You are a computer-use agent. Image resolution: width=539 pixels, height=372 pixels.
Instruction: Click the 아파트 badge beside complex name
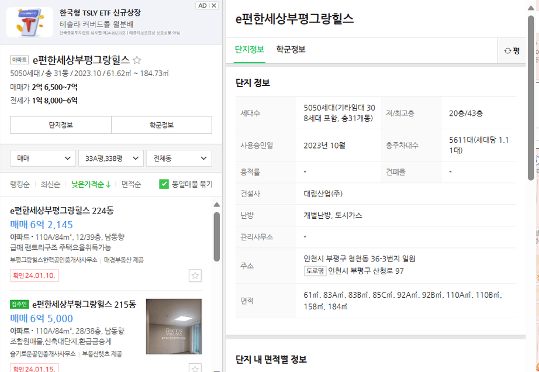(20, 60)
